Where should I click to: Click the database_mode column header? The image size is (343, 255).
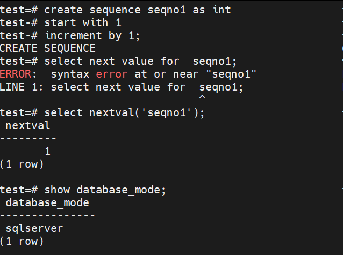47,203
